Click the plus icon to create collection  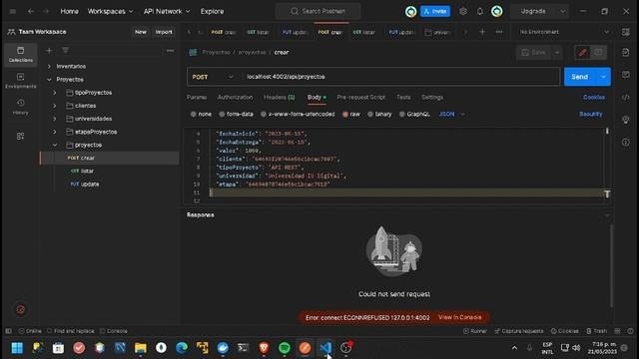[49, 51]
